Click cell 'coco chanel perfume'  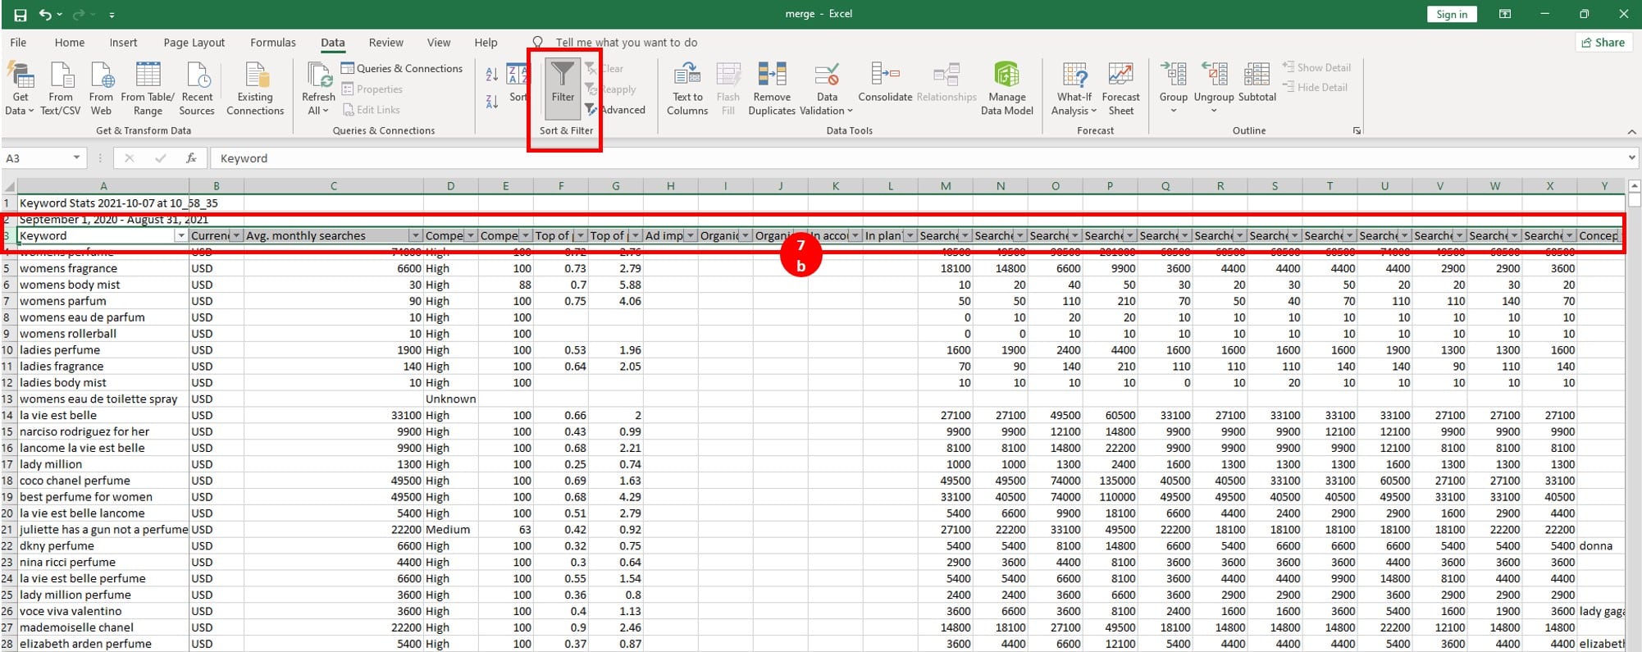(103, 481)
